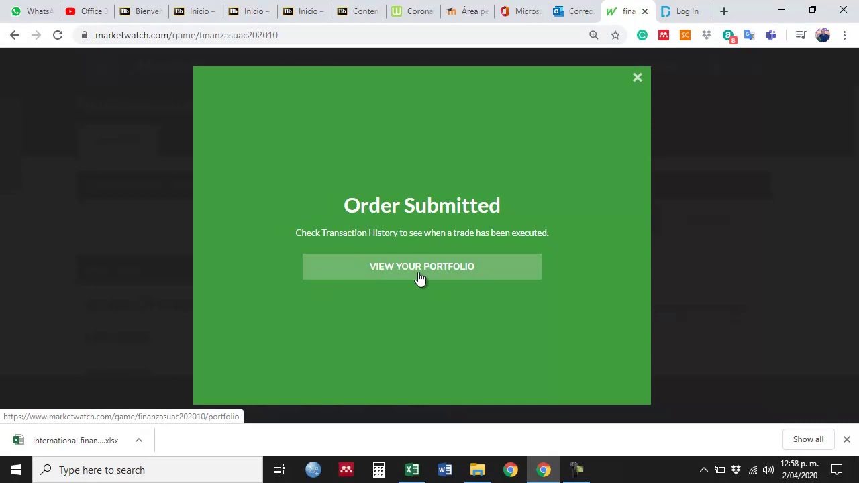Open Calculator from the taskbar
This screenshot has height=483, width=859.
[x=379, y=470]
